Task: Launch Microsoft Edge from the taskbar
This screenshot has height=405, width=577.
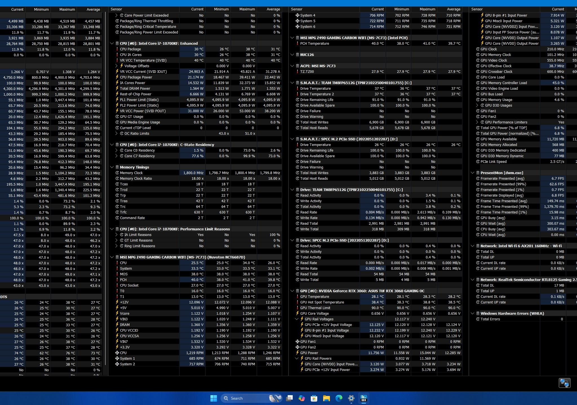Action: pos(339,398)
